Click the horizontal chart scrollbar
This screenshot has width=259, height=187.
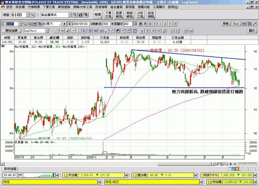108,164
